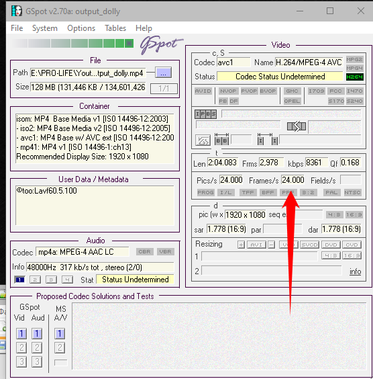
Task: Select audio stream 3 button
Action: tap(51, 280)
